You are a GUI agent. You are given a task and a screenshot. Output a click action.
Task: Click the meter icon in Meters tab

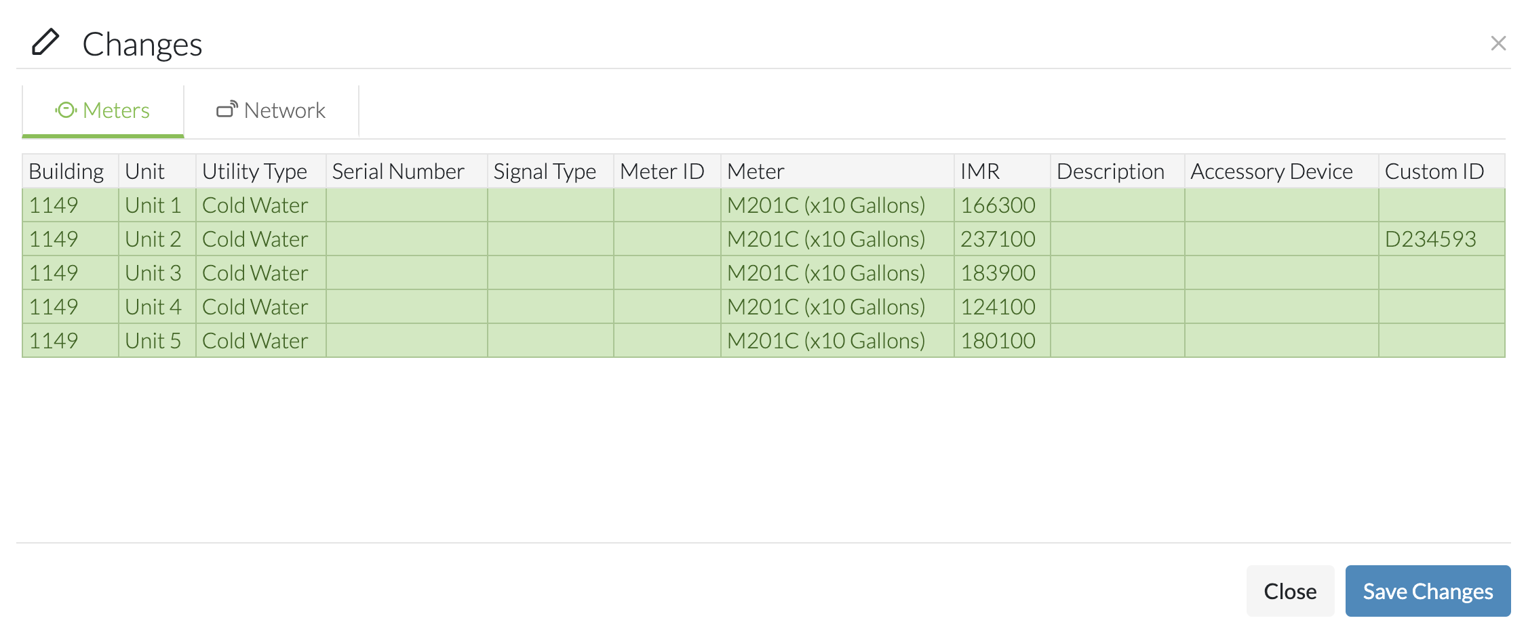click(66, 110)
